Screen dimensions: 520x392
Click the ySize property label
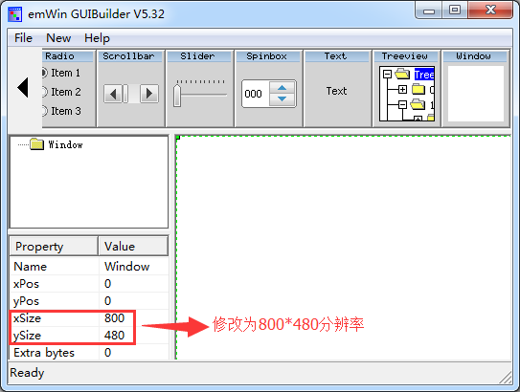point(27,336)
